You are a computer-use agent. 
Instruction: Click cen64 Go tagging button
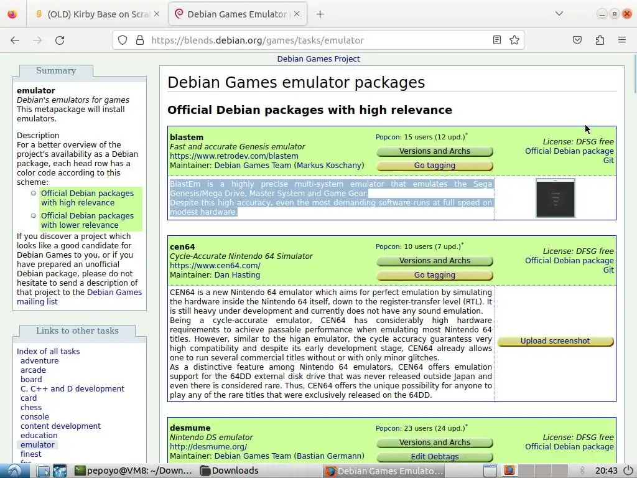tap(435, 274)
